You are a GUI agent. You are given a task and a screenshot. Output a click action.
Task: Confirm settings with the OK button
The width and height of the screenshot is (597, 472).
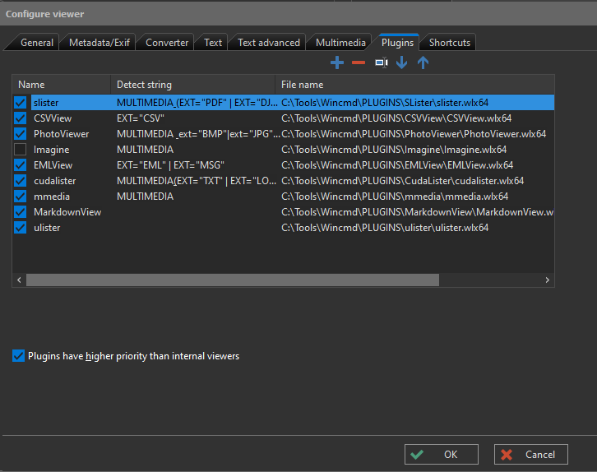click(442, 454)
